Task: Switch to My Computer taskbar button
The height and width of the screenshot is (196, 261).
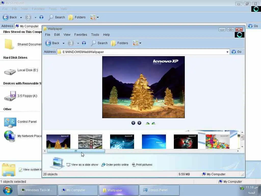Action: point(78,190)
